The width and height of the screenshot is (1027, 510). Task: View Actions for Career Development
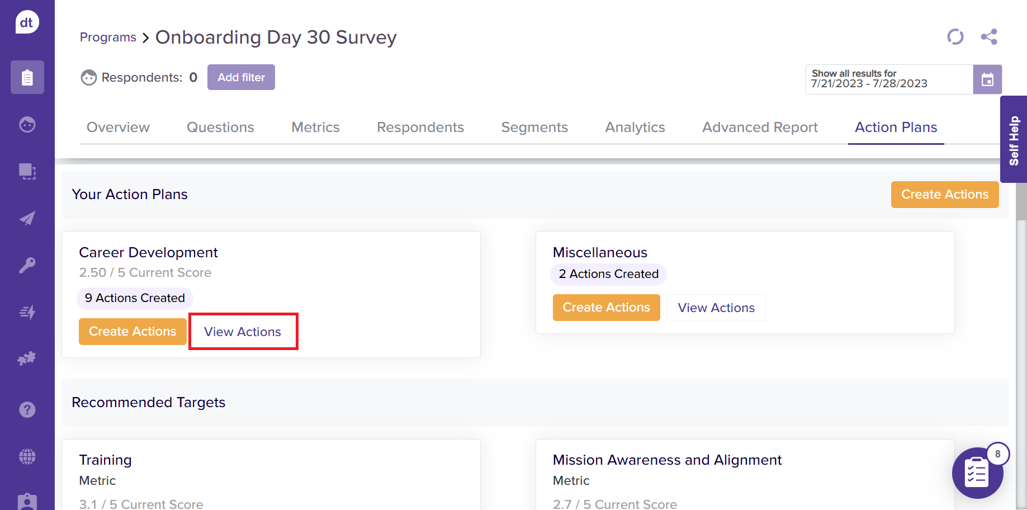(243, 332)
